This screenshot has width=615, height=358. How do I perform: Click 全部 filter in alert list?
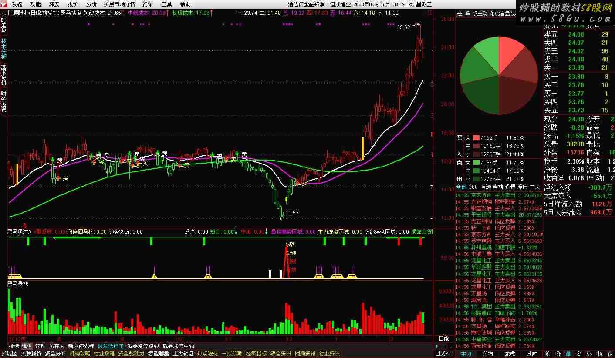(x=461, y=187)
